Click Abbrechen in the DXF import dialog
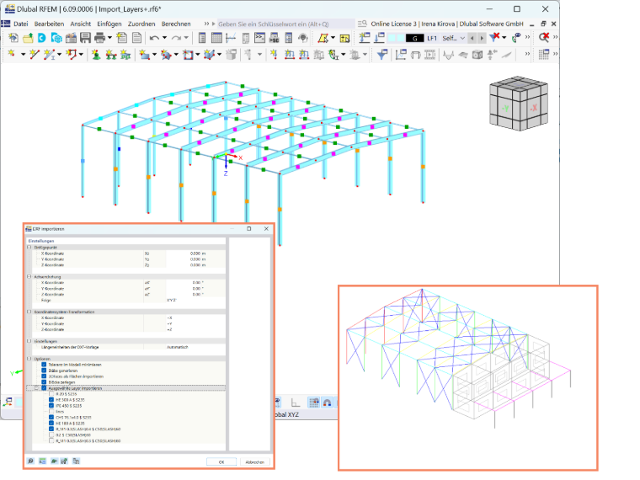The height and width of the screenshot is (480, 640). tap(254, 461)
